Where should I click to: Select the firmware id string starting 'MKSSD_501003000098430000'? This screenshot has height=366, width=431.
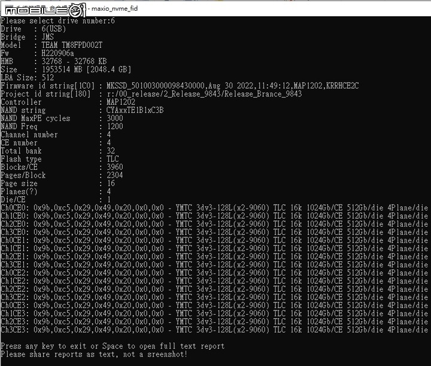(233, 86)
